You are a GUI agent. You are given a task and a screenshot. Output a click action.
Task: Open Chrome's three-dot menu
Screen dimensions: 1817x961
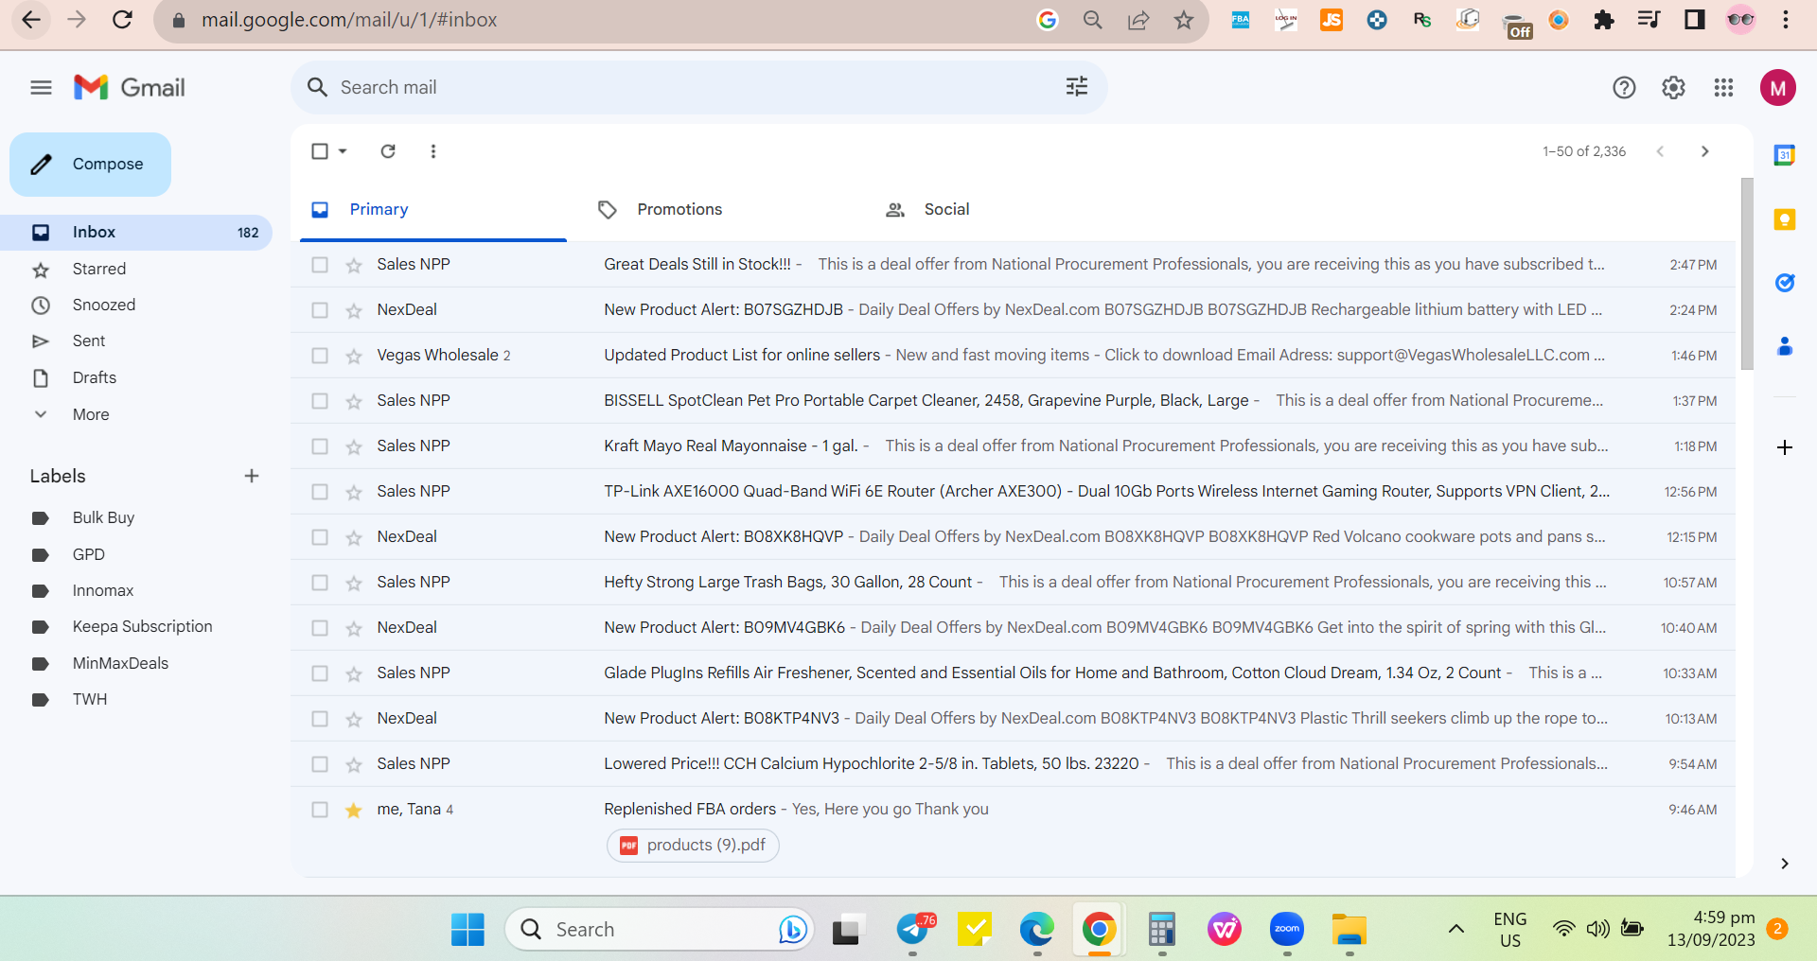point(1786,20)
